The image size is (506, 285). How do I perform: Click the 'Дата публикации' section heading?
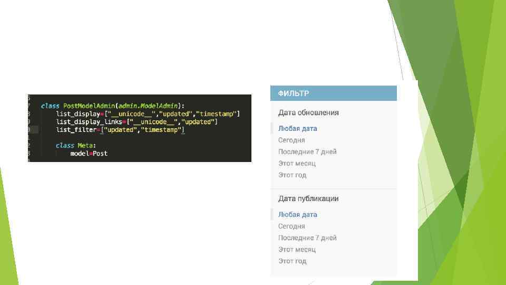point(308,199)
